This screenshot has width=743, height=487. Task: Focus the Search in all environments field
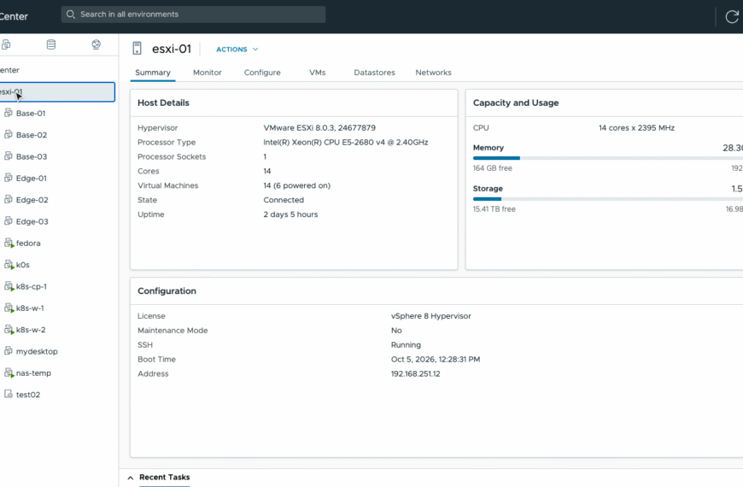coord(193,15)
